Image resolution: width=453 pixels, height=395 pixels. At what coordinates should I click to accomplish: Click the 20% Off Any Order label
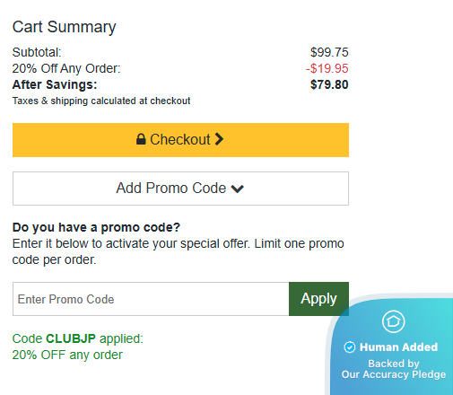pyautogui.click(x=66, y=68)
